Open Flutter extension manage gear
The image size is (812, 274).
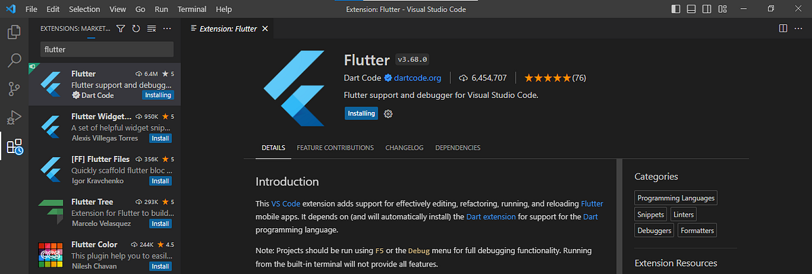388,113
